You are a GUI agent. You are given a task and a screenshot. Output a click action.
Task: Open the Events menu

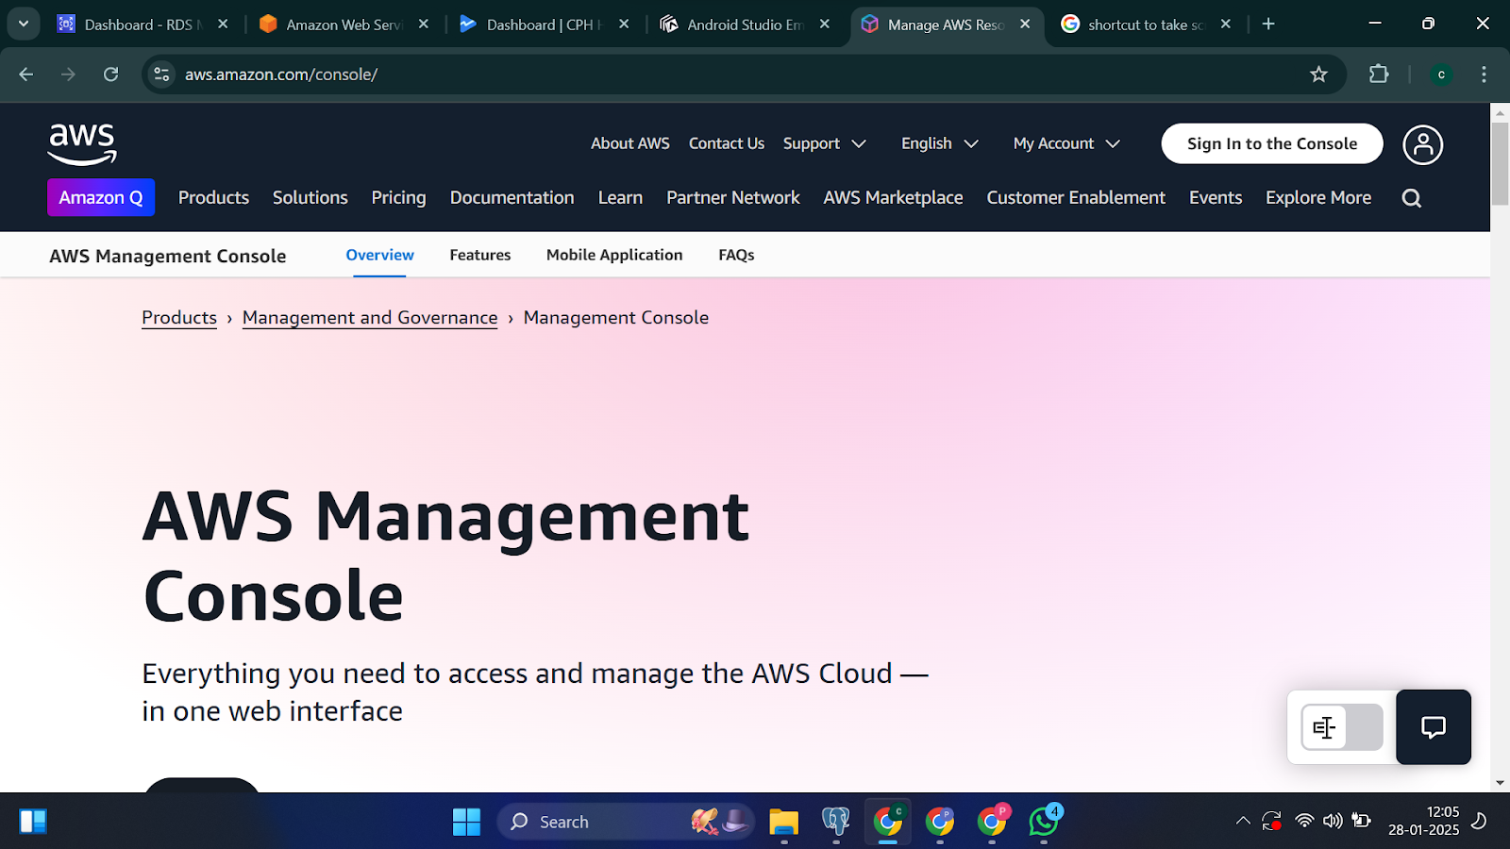point(1216,197)
